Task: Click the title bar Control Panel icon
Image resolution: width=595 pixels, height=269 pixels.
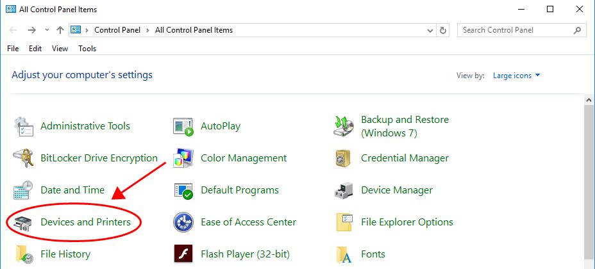Action: [x=11, y=9]
